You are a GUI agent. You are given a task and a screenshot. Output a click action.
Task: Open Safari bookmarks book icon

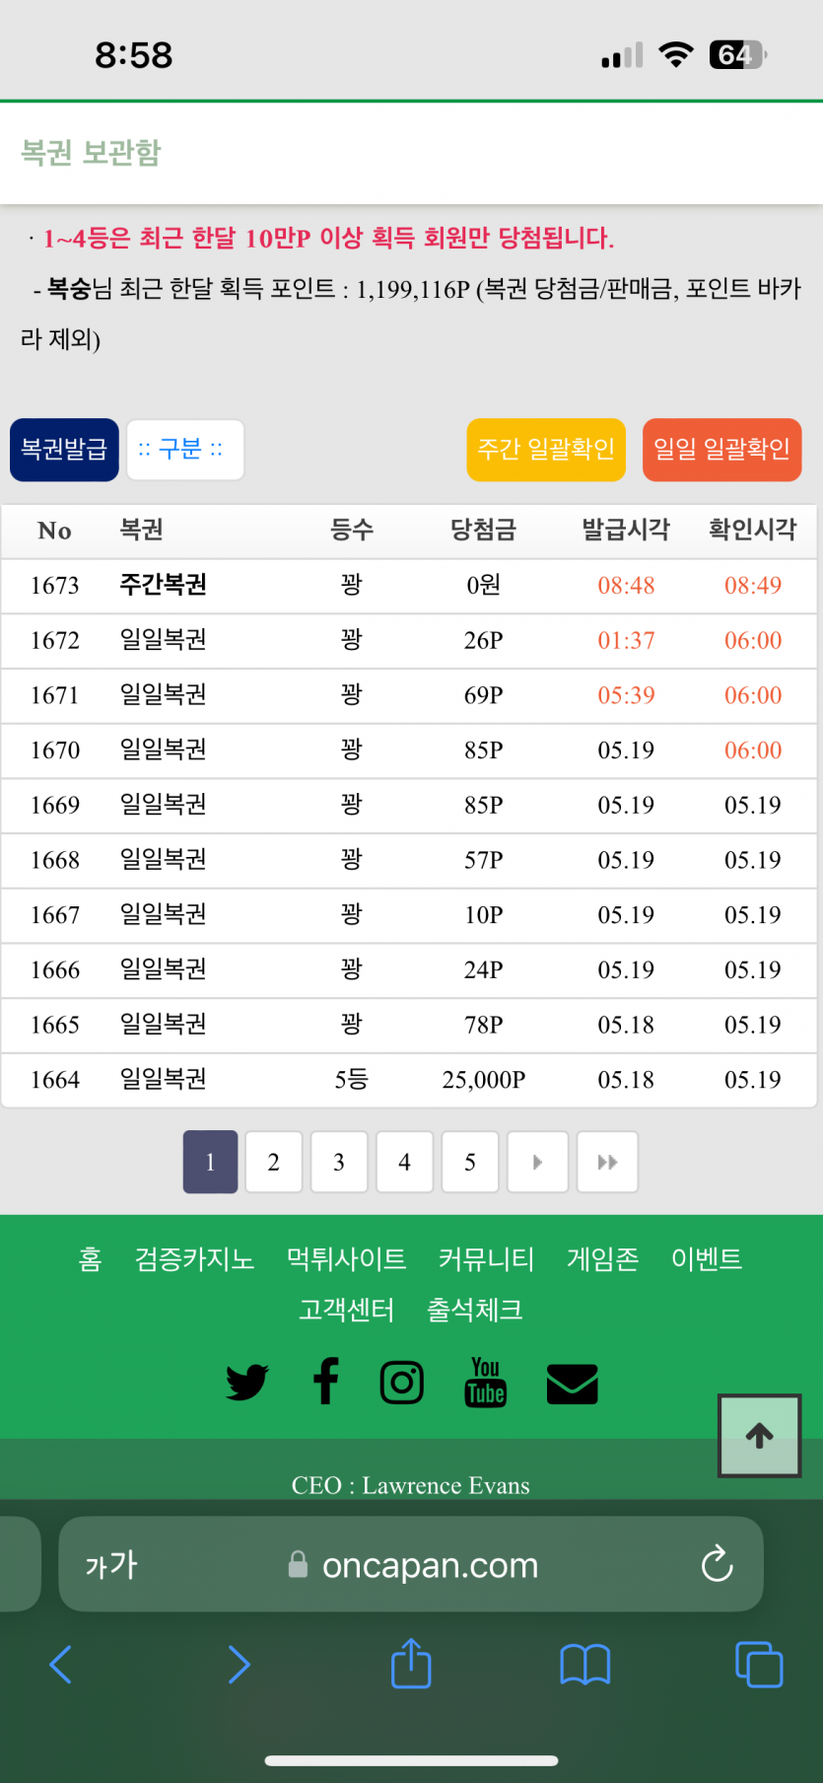point(585,1665)
